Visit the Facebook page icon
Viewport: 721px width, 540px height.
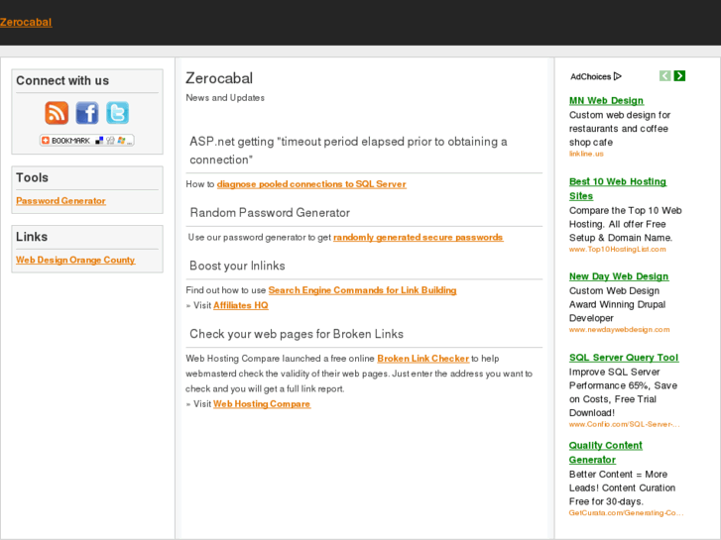87,113
